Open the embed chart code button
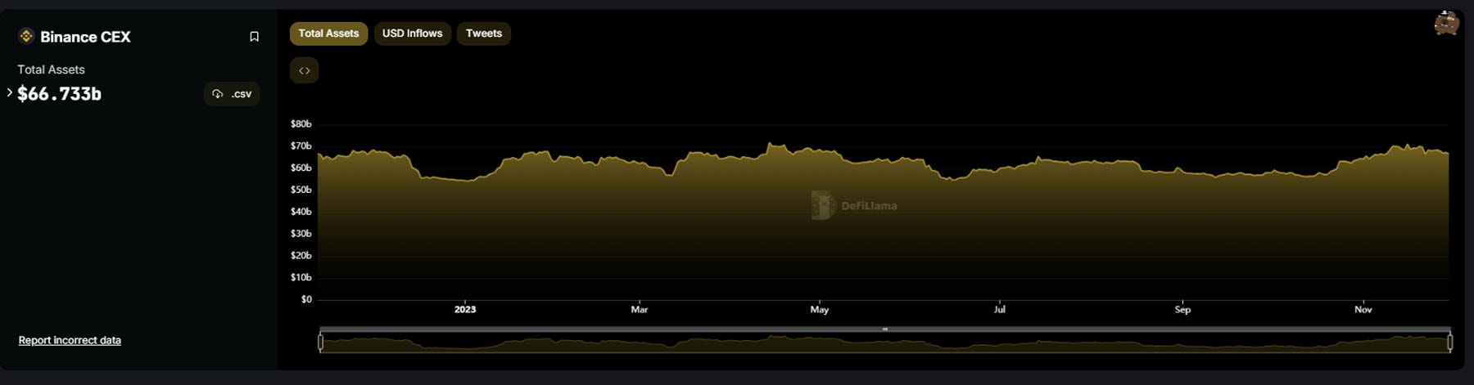This screenshot has height=385, width=1474. (304, 70)
